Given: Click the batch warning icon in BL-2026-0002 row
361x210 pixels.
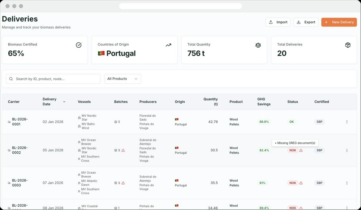Looking at the screenshot, I should click(123, 150).
